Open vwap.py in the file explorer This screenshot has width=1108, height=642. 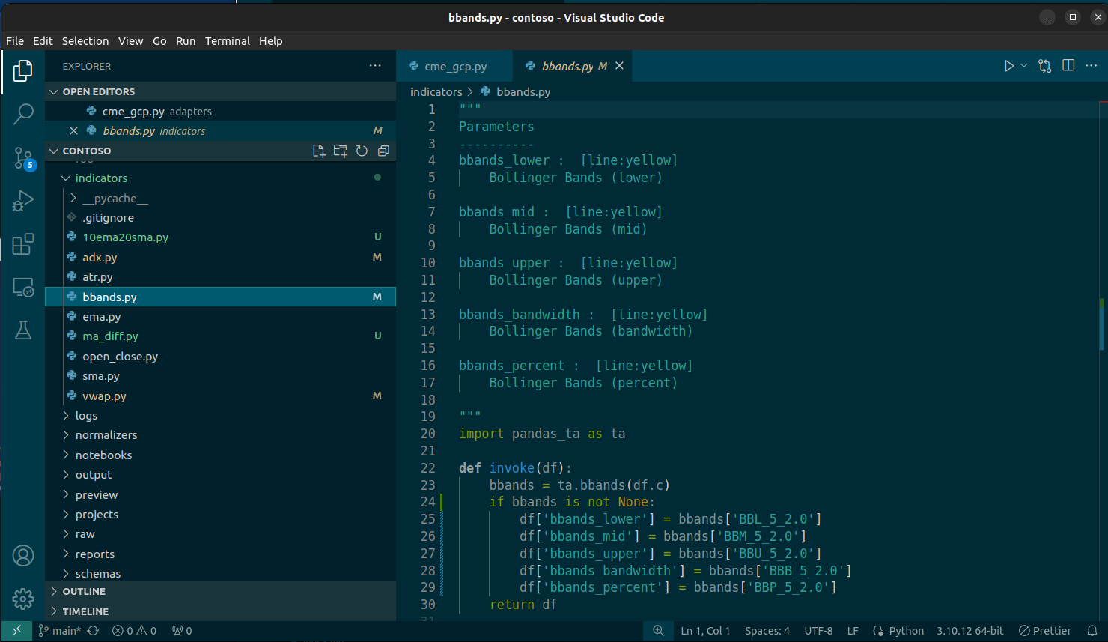[104, 396]
